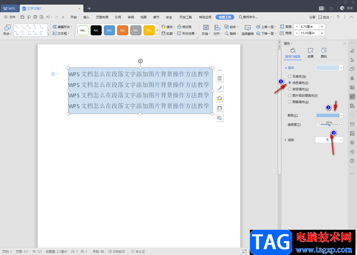Open the 效果 tab in properties panel

(311, 53)
